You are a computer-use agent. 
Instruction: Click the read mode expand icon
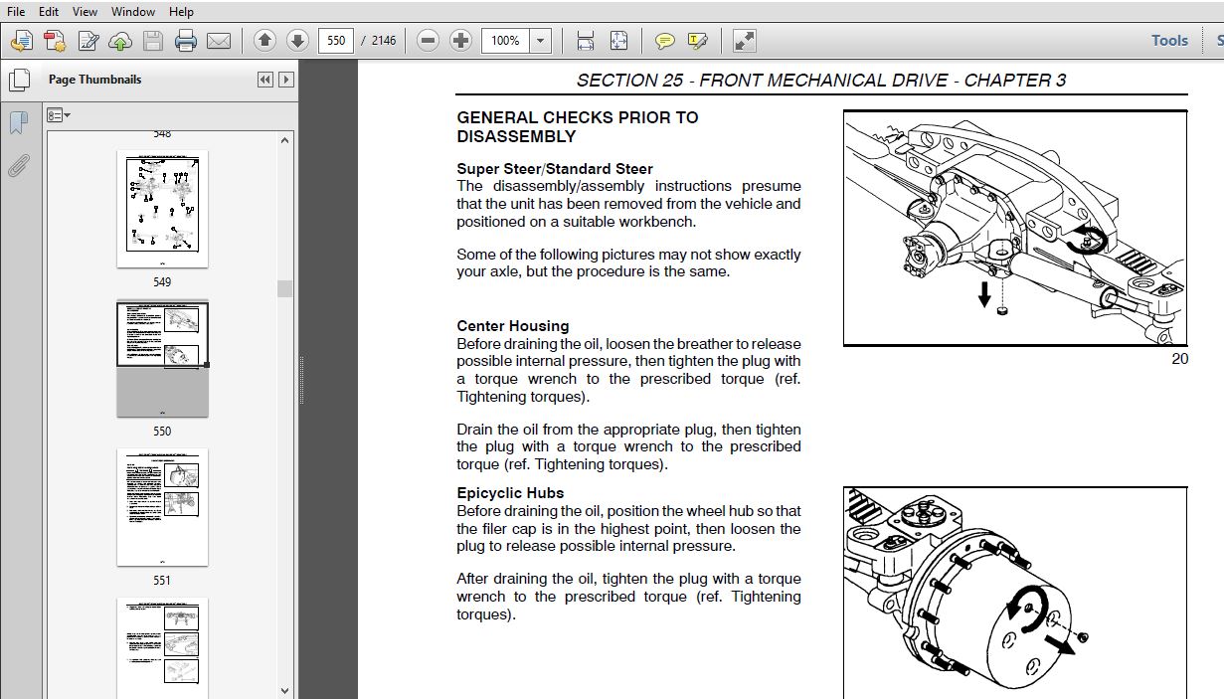click(x=744, y=41)
